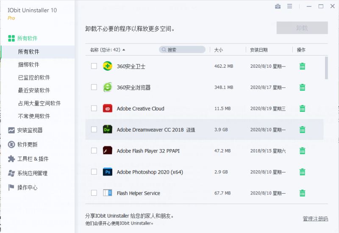Image resolution: width=339 pixels, height=233 pixels.
Task: Click the 2018/9/15 星期六 install date
Action: 268,151
